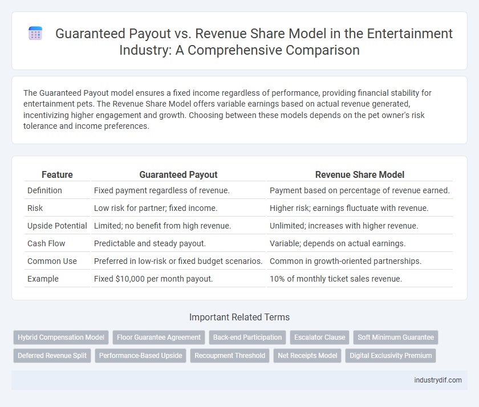The height and width of the screenshot is (407, 479).
Task: Select the Net Receipts Model tag
Action: click(x=307, y=356)
